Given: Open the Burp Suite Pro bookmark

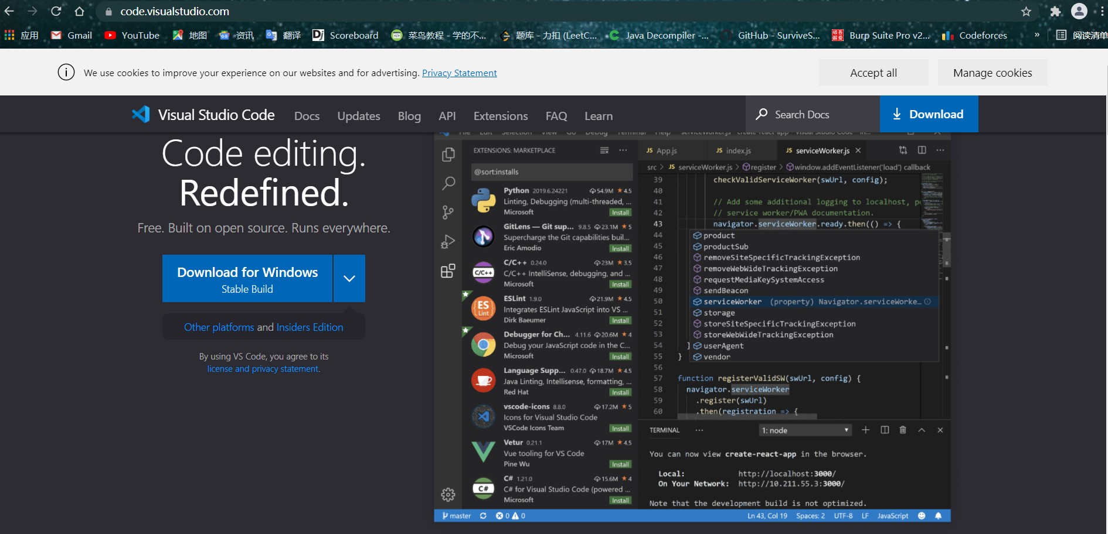Looking at the screenshot, I should [x=881, y=35].
